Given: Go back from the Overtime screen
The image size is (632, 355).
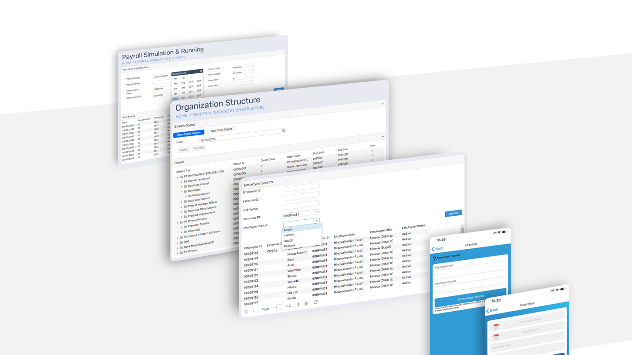Looking at the screenshot, I should pos(492,310).
